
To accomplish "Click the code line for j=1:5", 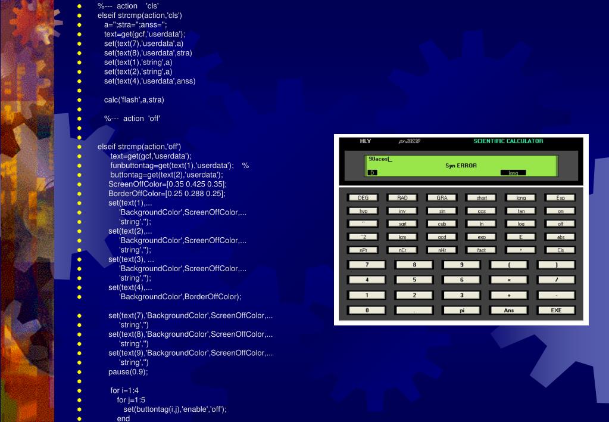I will coord(131,400).
